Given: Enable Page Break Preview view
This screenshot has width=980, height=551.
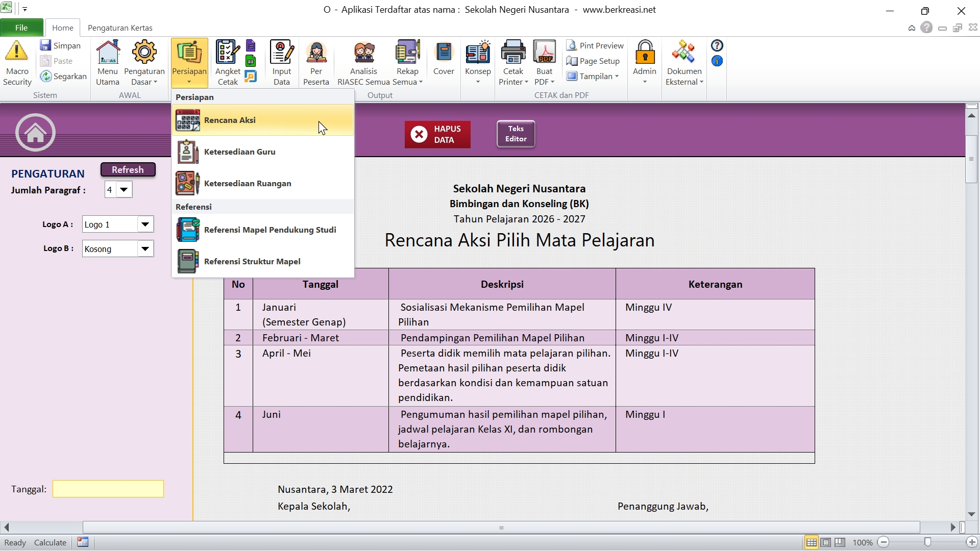Looking at the screenshot, I should [840, 542].
